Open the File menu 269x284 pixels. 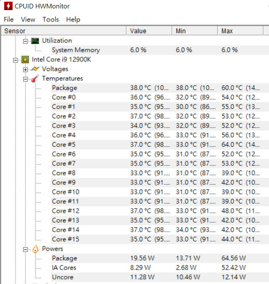(x=9, y=19)
